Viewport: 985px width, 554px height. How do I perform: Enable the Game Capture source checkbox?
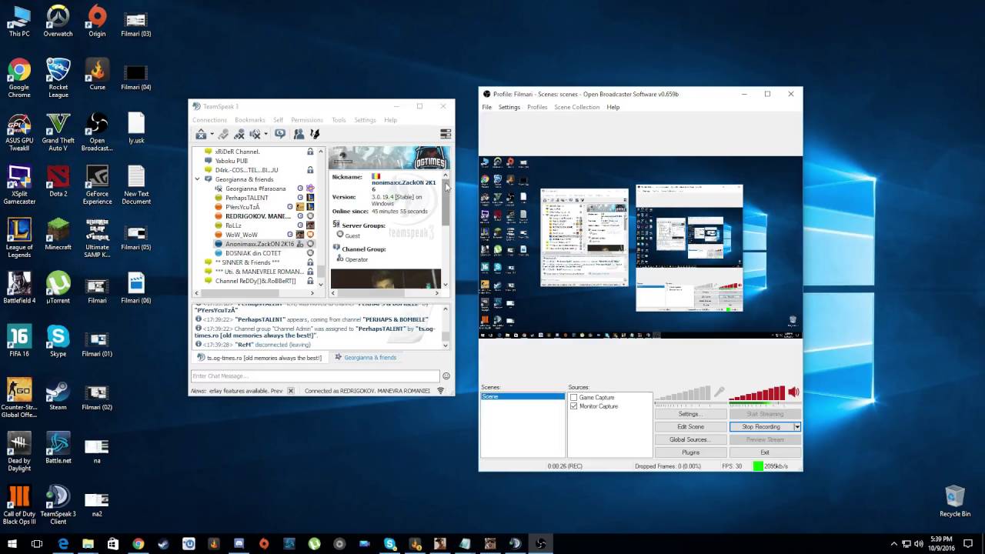[574, 397]
